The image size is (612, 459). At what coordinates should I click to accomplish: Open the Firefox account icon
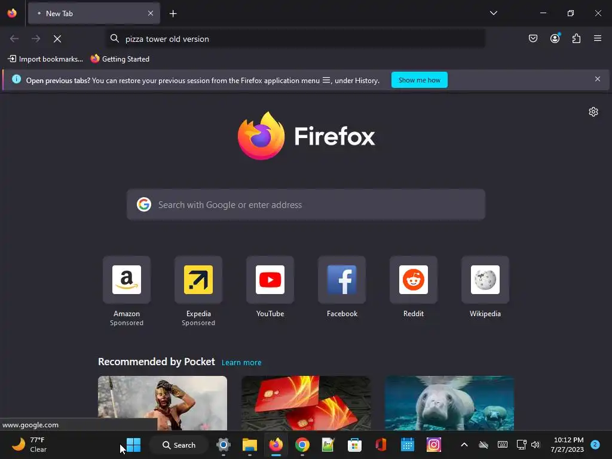coord(555,38)
